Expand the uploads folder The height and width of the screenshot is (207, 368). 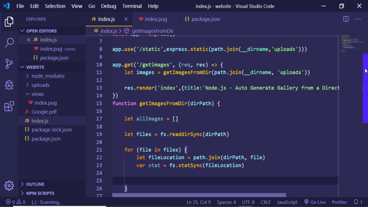(40, 85)
